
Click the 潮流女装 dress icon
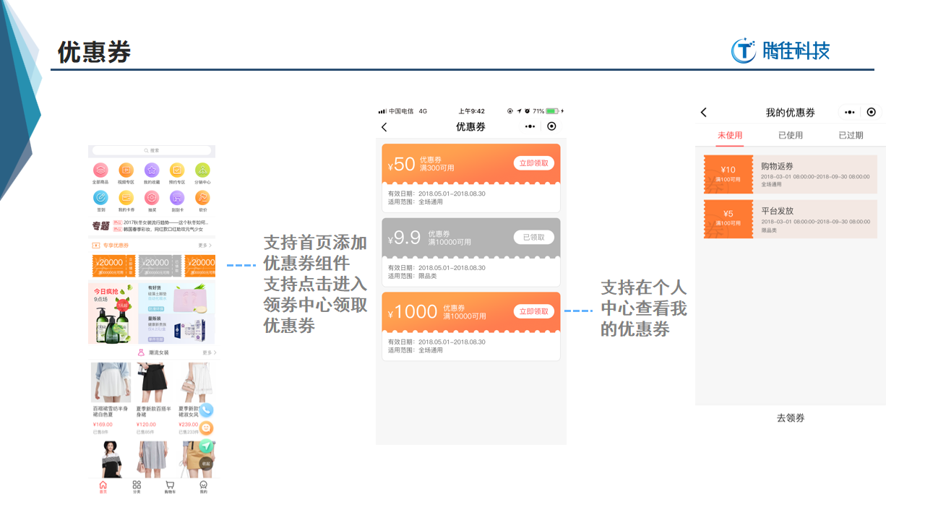coord(141,352)
